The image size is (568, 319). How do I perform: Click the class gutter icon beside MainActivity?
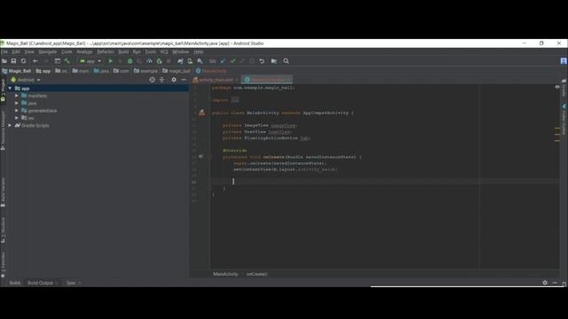tap(201, 113)
